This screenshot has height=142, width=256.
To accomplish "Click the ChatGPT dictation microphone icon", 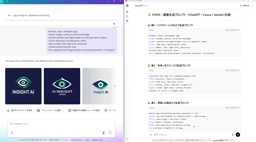I will [x=233, y=135].
